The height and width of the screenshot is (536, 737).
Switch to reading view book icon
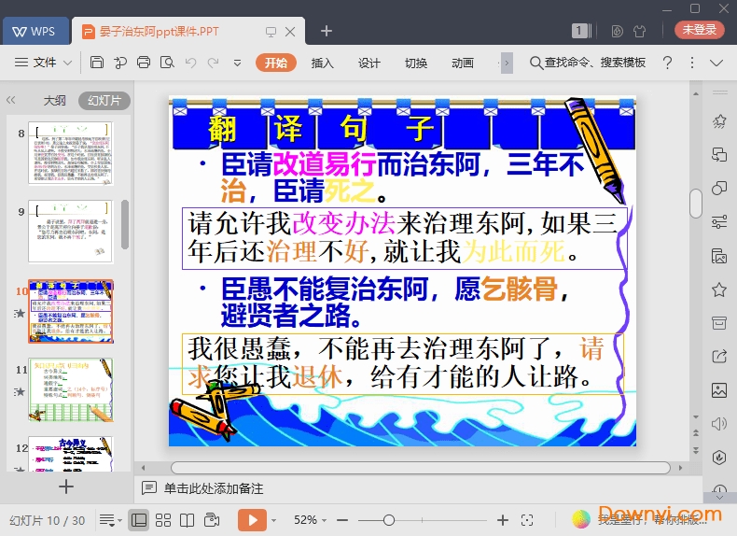(187, 519)
